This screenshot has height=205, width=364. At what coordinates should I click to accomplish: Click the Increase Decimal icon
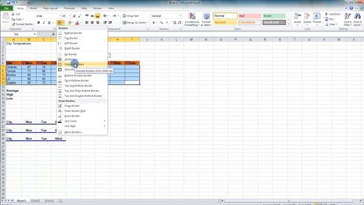[175, 23]
